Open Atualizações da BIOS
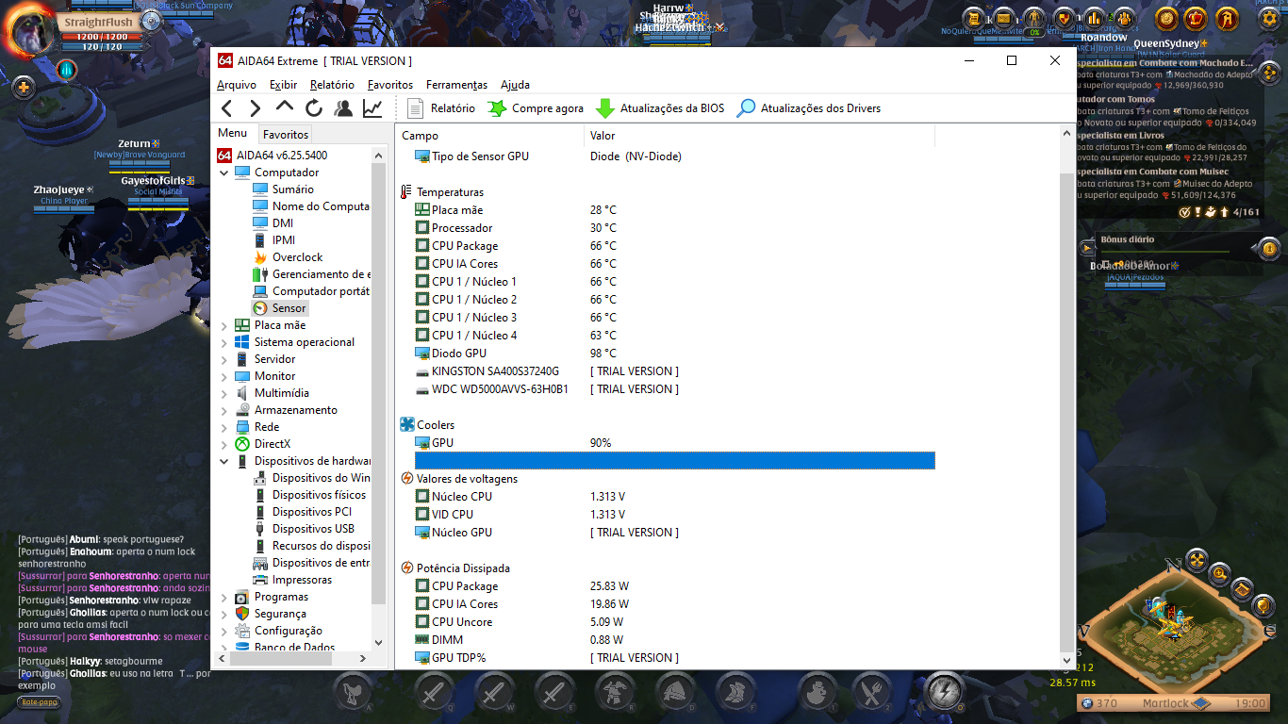Screen dimensions: 1288x724 660,108
